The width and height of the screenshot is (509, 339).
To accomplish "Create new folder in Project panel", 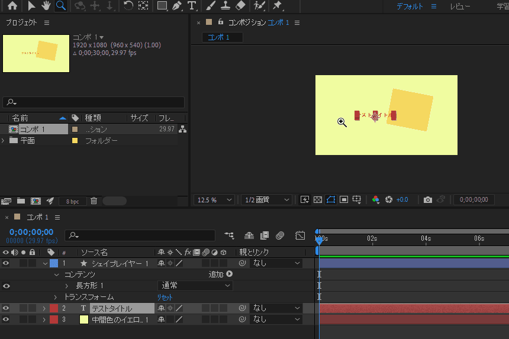I will click(x=21, y=201).
